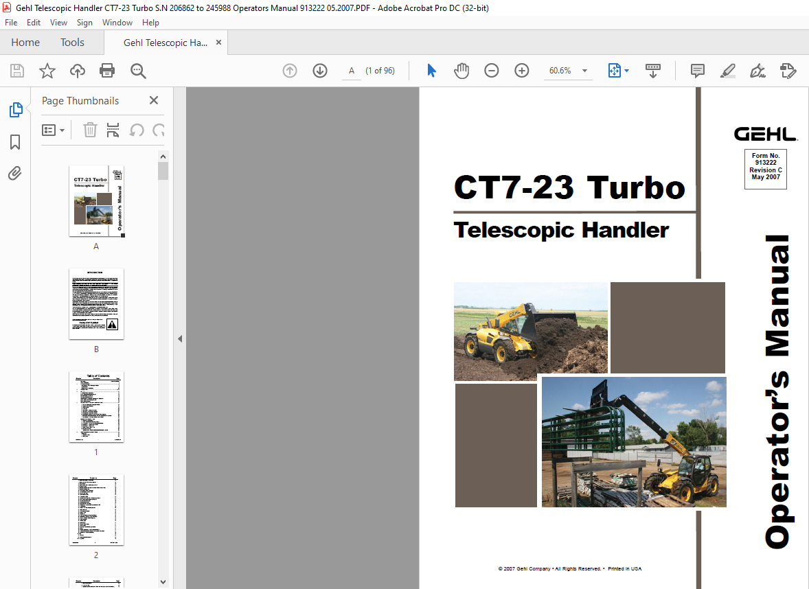Select the cover page thumbnail A
Image resolution: width=809 pixels, height=589 pixels.
click(x=96, y=201)
